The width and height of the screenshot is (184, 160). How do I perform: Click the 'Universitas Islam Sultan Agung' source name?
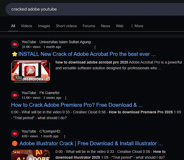(65, 42)
